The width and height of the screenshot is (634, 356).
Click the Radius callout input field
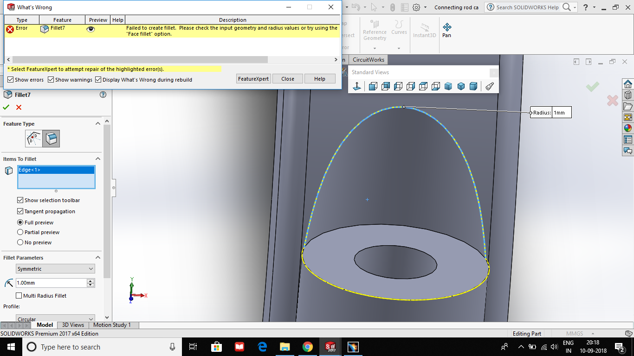[x=561, y=112]
